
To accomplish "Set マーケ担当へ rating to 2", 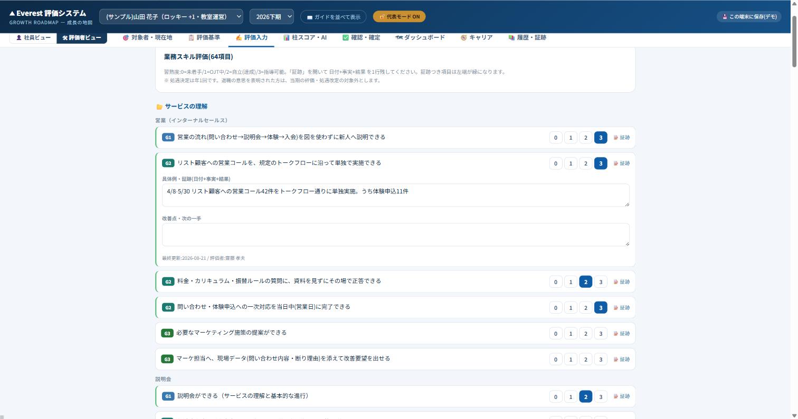I will click(585, 359).
